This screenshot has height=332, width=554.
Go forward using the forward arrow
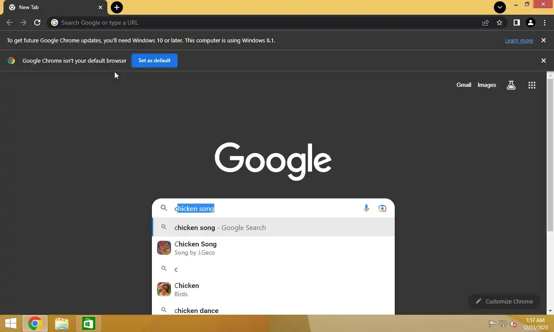(23, 22)
